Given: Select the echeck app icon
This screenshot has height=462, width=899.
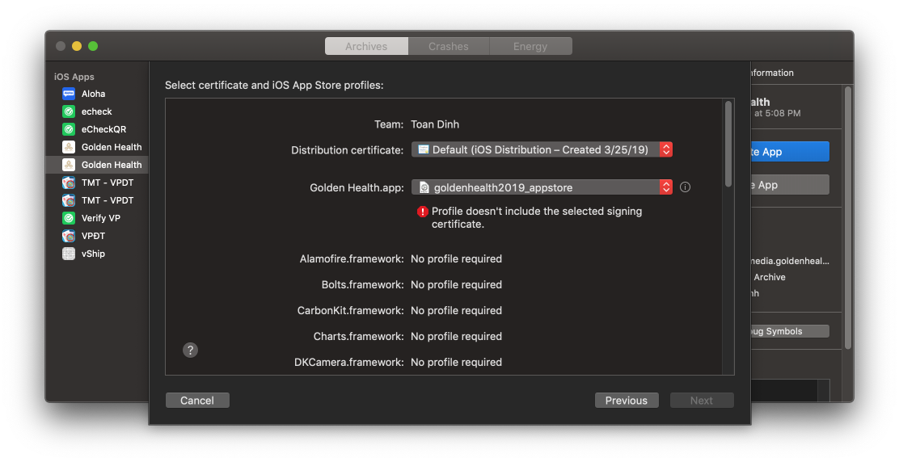Looking at the screenshot, I should tap(69, 111).
